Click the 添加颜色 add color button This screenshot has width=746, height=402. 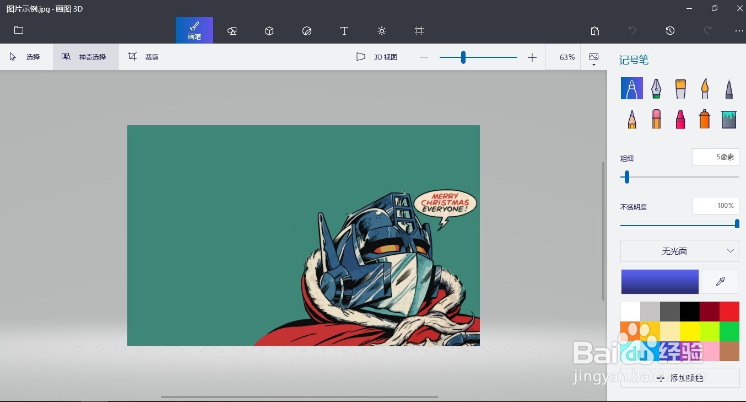(680, 378)
